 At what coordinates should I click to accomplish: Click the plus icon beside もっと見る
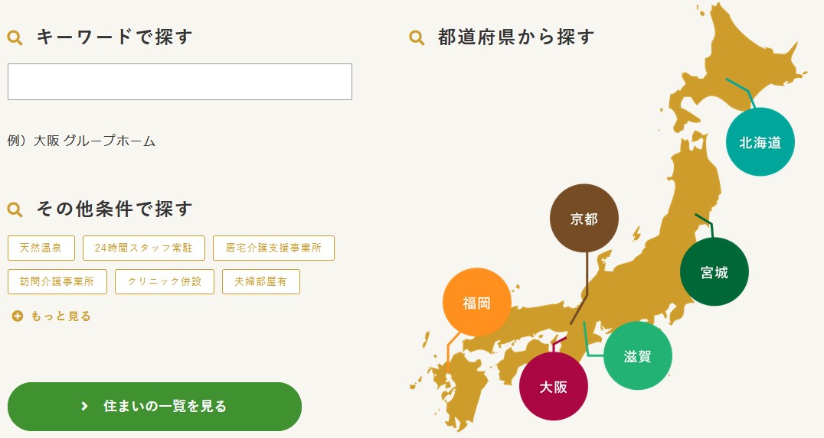tap(18, 316)
